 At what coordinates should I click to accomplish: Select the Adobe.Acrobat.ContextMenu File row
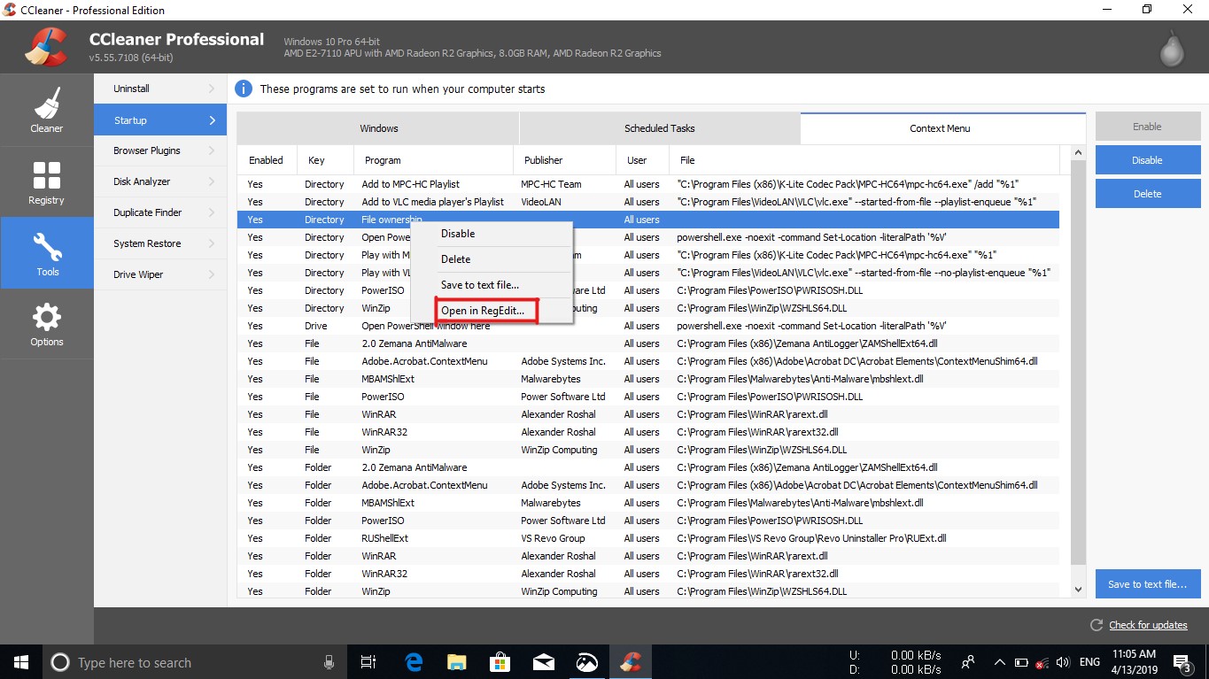(647, 361)
